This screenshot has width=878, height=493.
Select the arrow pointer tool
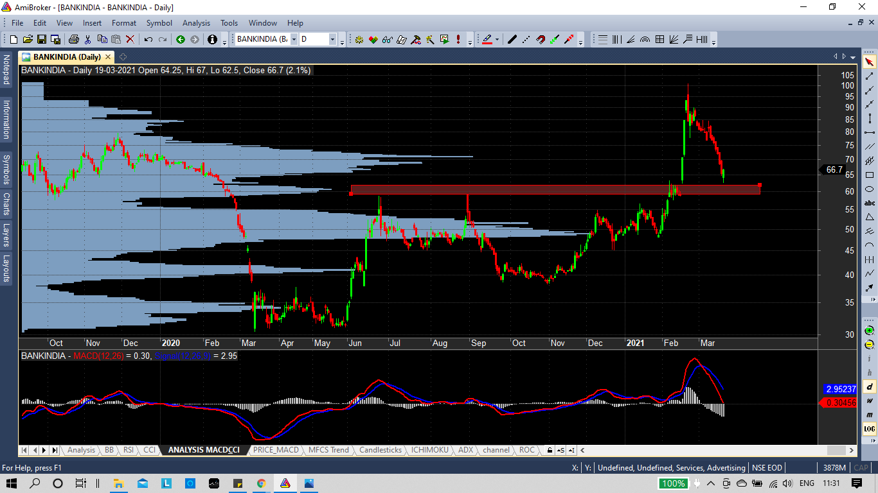(x=870, y=62)
